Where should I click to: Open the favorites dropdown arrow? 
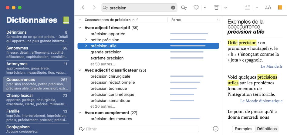click(x=205, y=8)
